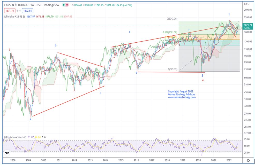Click the green market status dot
Viewport: 255px width, 165px height.
pyautogui.click(x=64, y=5)
